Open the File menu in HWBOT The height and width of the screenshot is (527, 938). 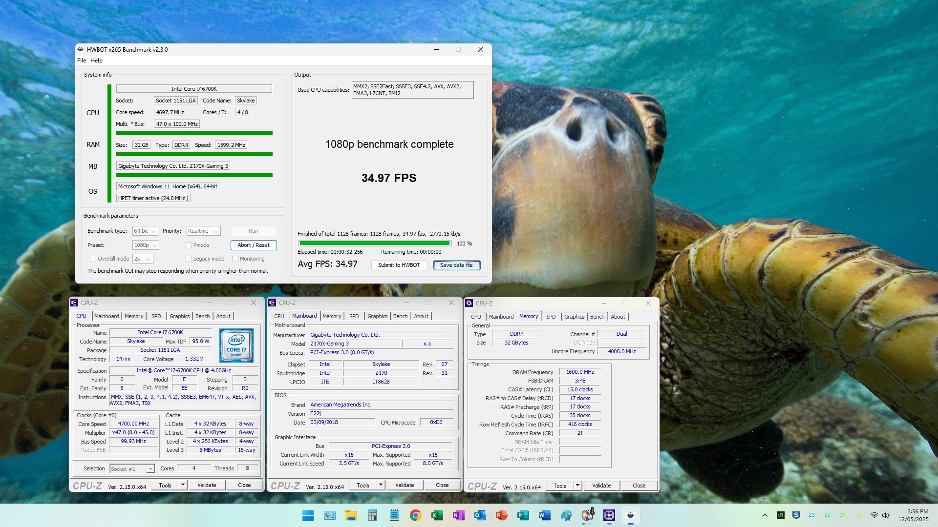coord(82,61)
